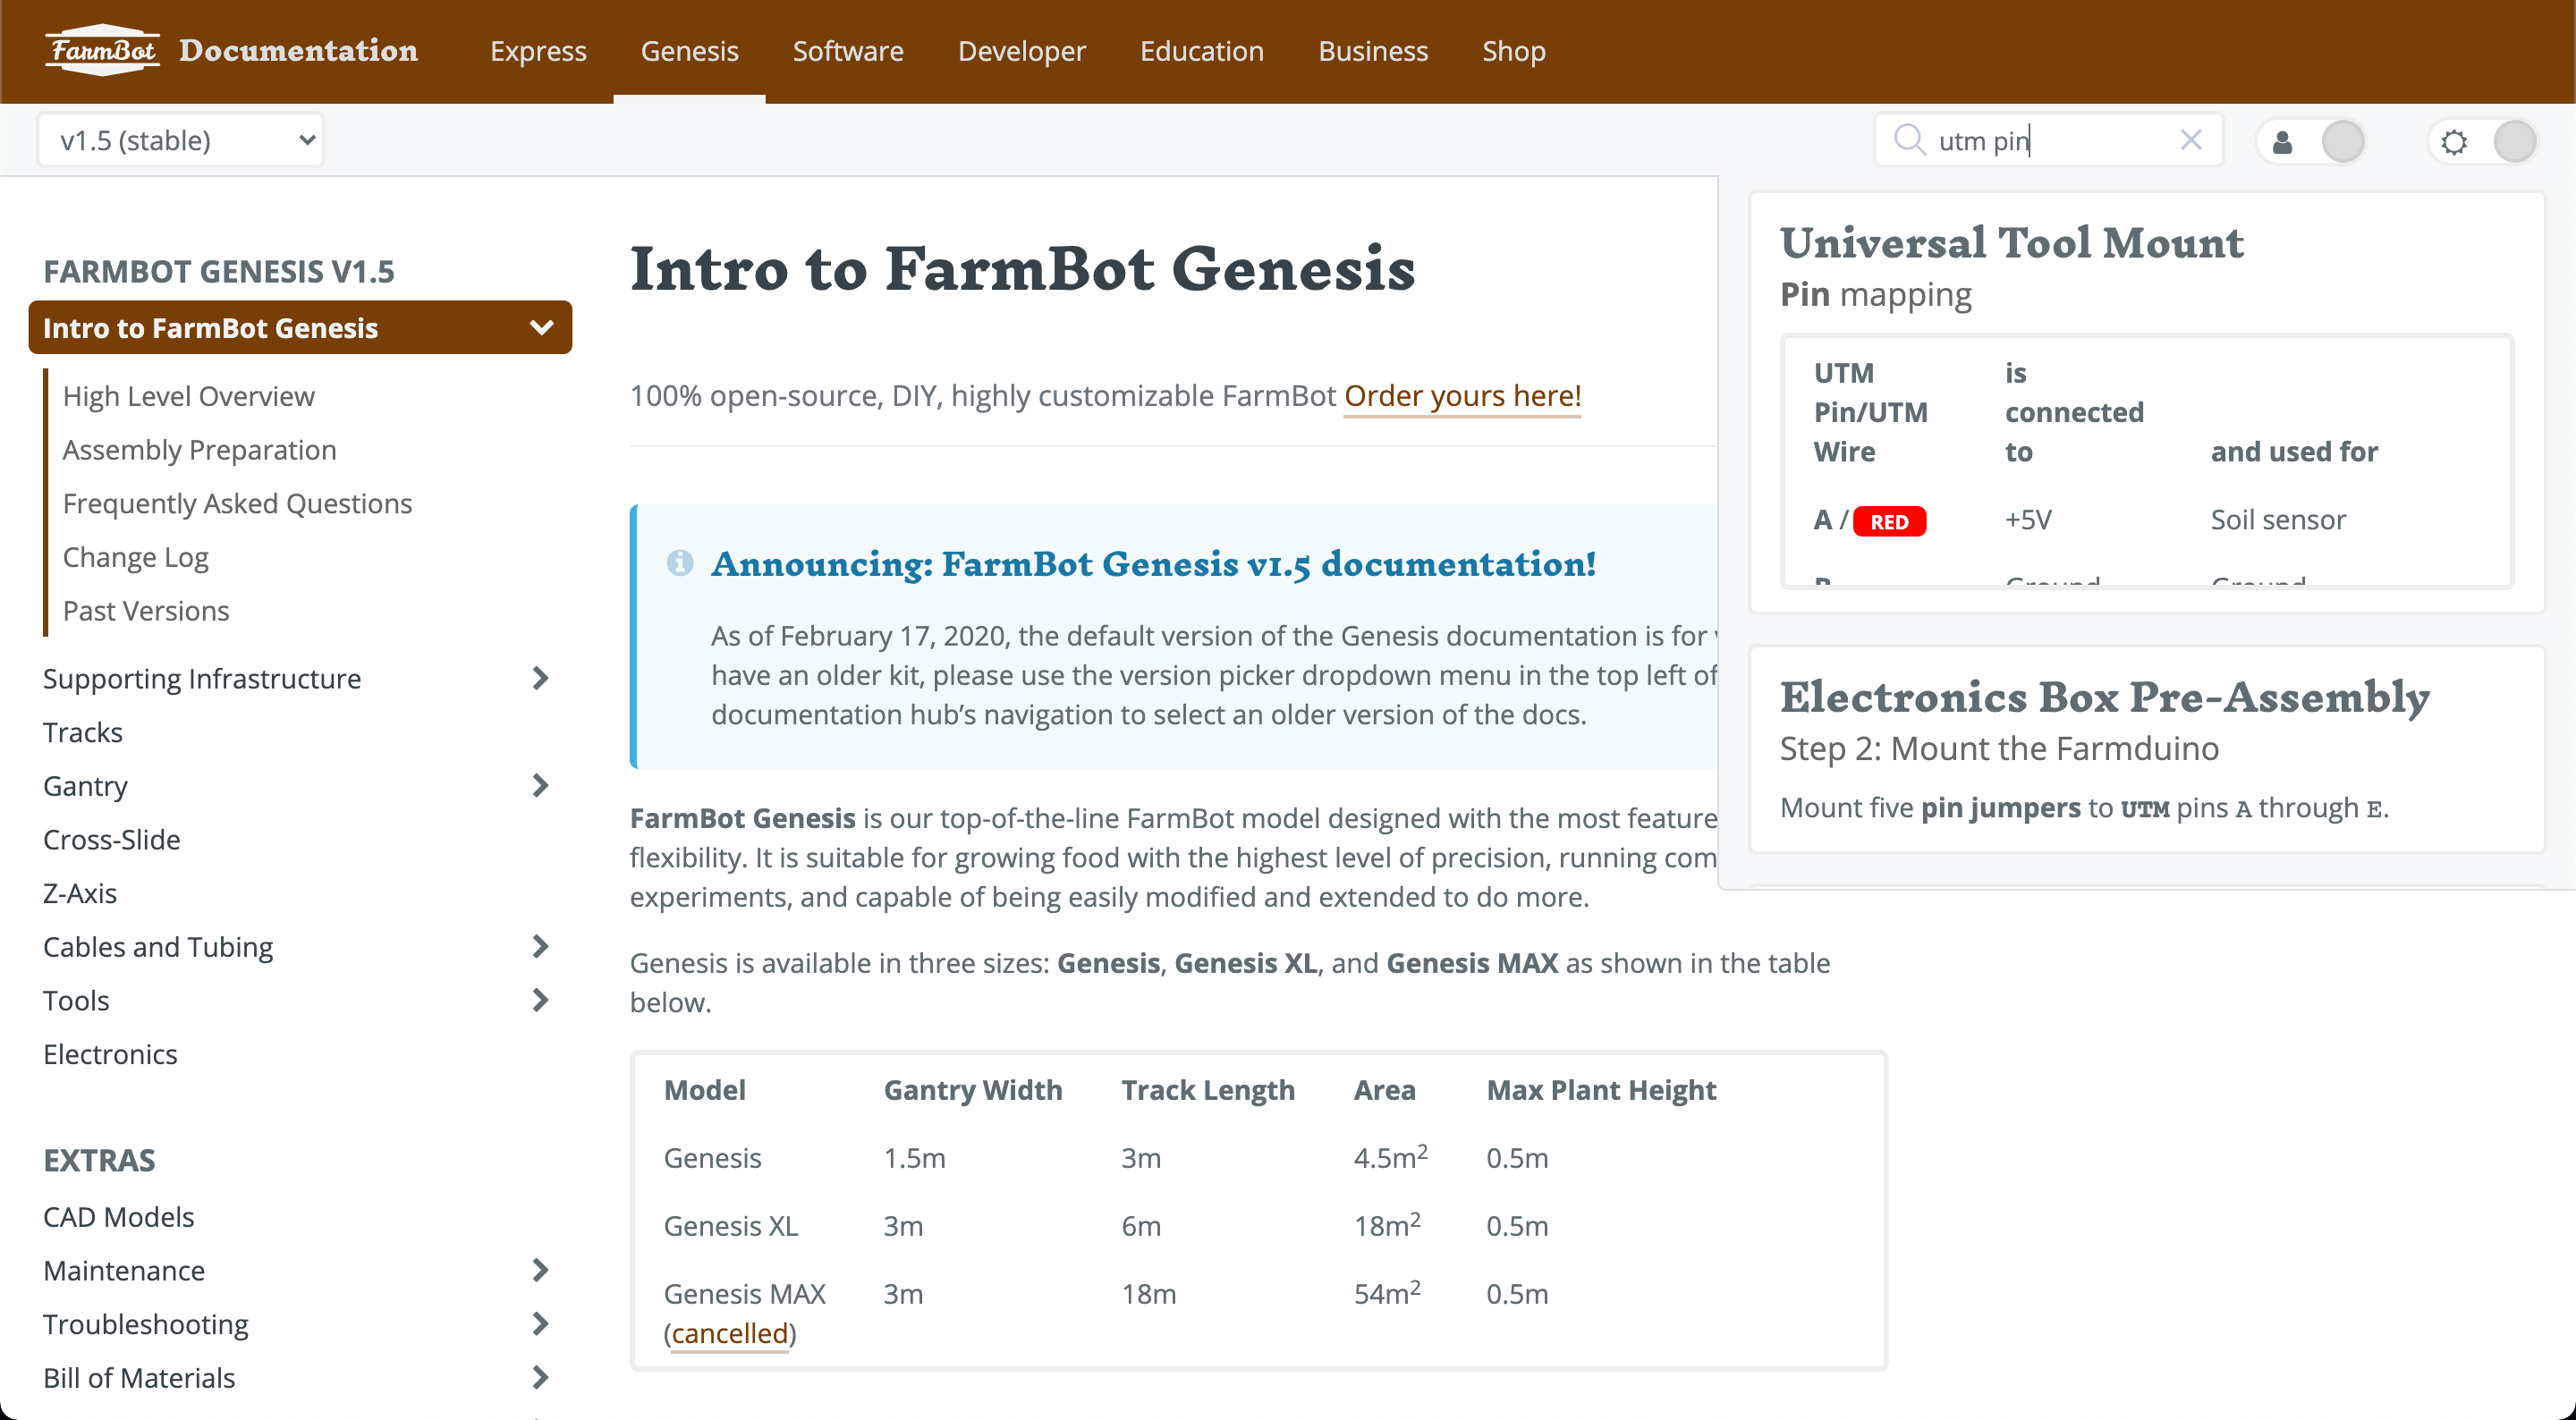Click the person icon near the login toggle
This screenshot has width=2576, height=1420.
pos(2283,142)
